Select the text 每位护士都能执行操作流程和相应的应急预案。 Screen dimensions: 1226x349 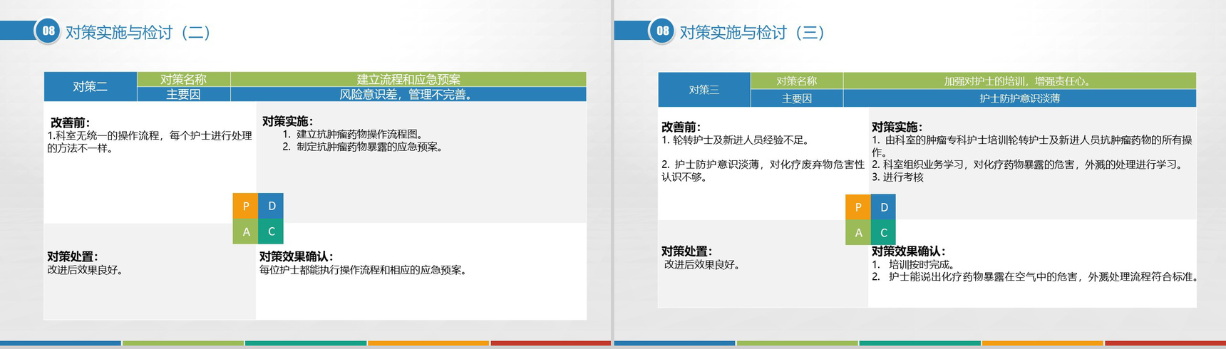click(364, 270)
